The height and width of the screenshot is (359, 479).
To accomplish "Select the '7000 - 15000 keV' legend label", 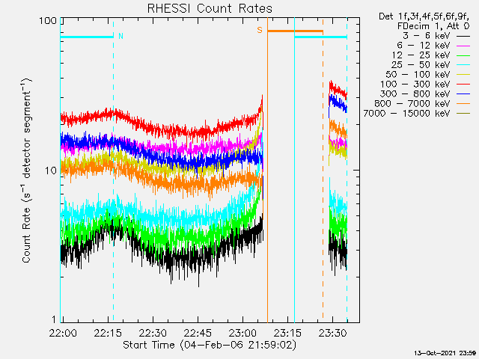I will click(x=406, y=114).
